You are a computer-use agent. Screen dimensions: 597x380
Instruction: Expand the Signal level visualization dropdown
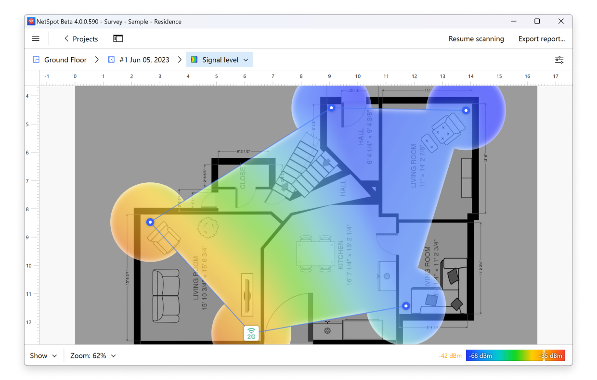246,60
